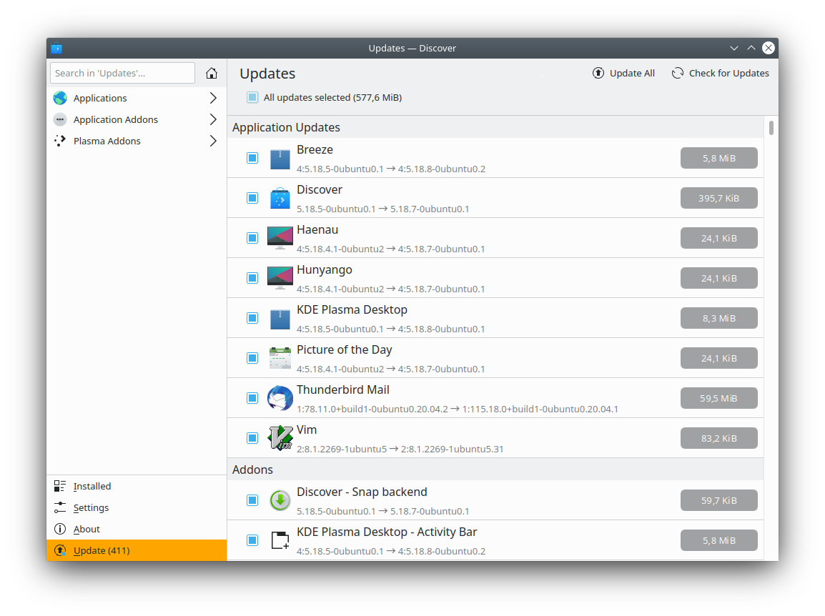Click the Vim icon

click(x=280, y=438)
